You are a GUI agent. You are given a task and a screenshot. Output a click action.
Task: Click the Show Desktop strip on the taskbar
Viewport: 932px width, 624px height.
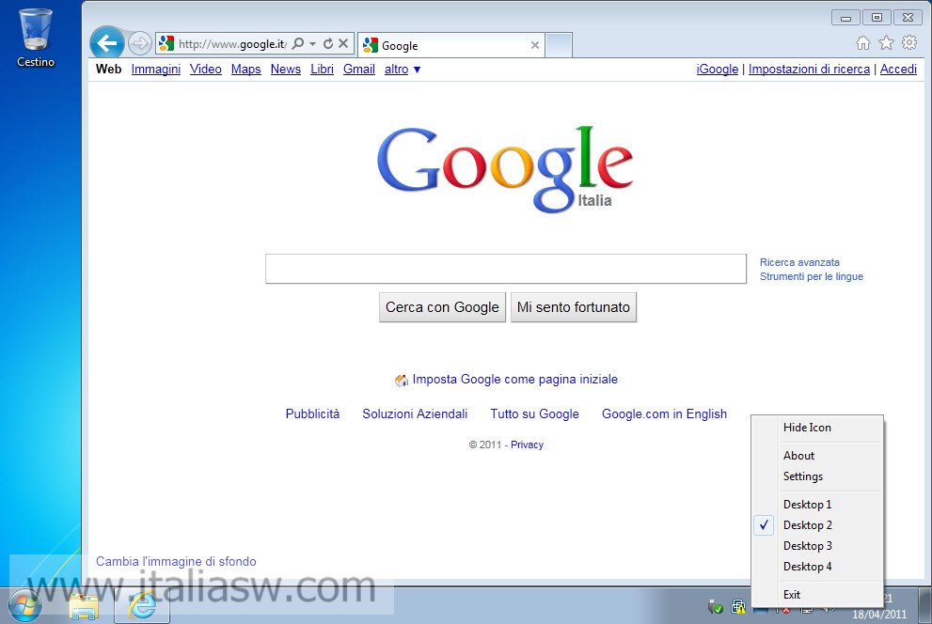pos(924,605)
